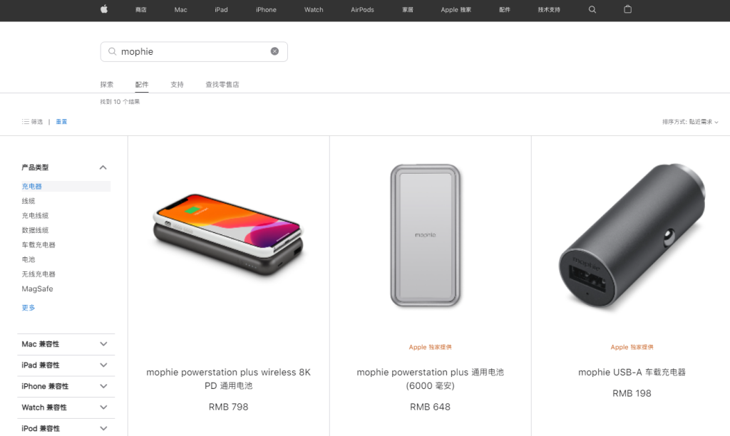The width and height of the screenshot is (730, 436).
Task: Expand the iPhone 兼容性 section
Action: (x=66, y=386)
